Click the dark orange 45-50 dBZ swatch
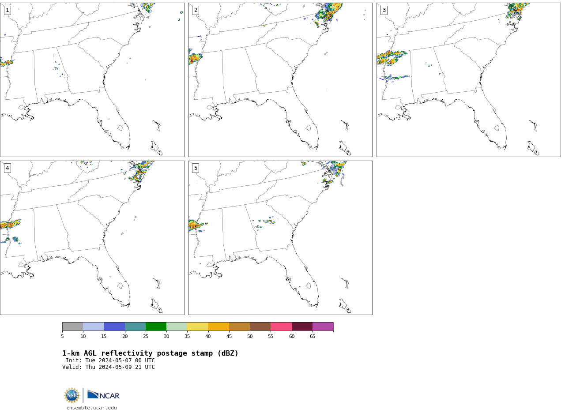The height and width of the screenshot is (413, 565). (239, 327)
